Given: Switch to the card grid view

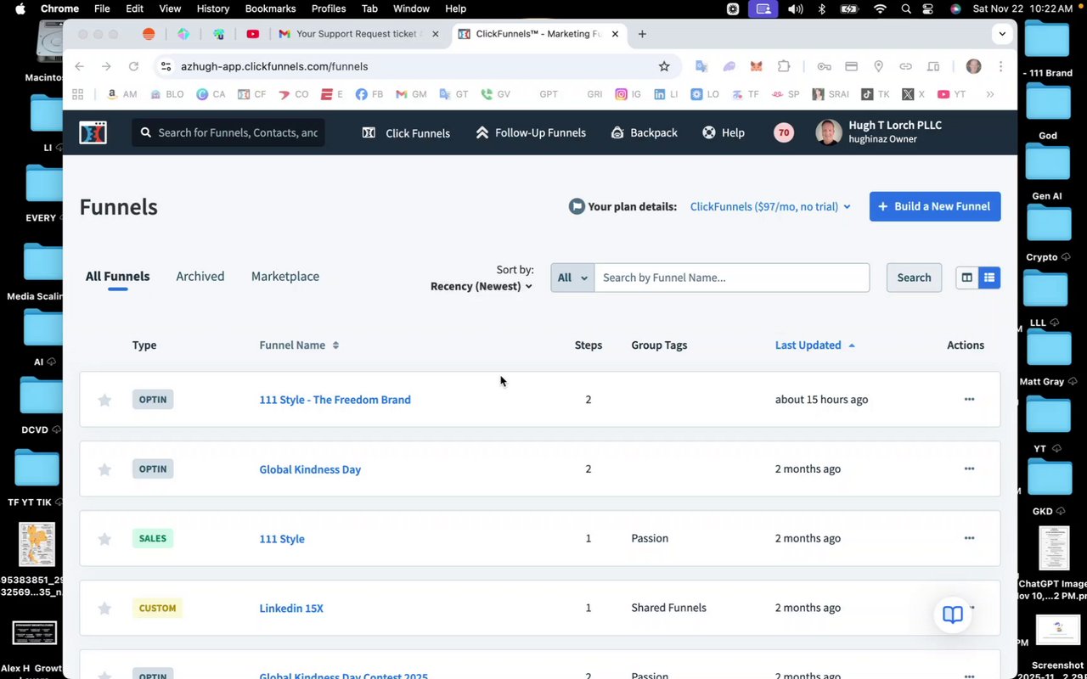Looking at the screenshot, I should point(966,278).
